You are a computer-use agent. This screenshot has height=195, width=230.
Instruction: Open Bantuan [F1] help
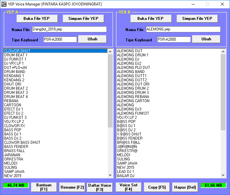(44, 187)
